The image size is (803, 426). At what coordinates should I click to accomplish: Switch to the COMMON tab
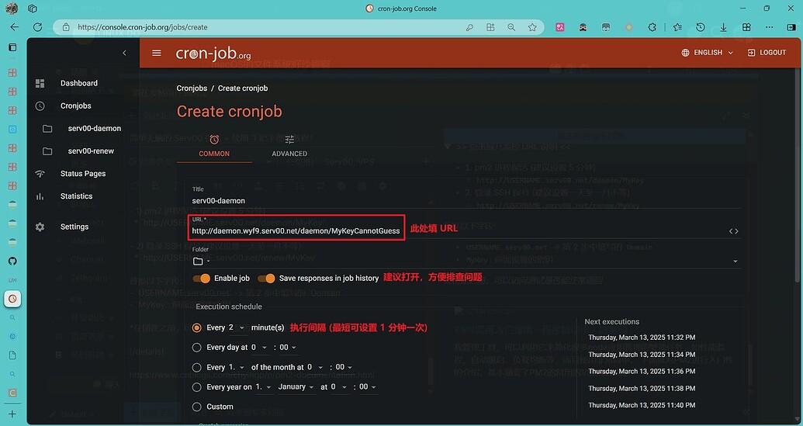214,146
